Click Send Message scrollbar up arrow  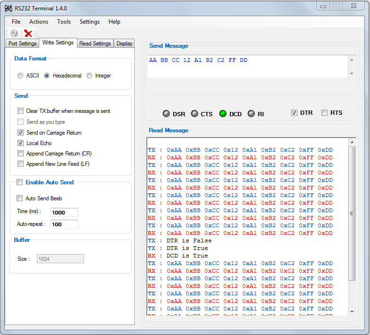(352, 60)
